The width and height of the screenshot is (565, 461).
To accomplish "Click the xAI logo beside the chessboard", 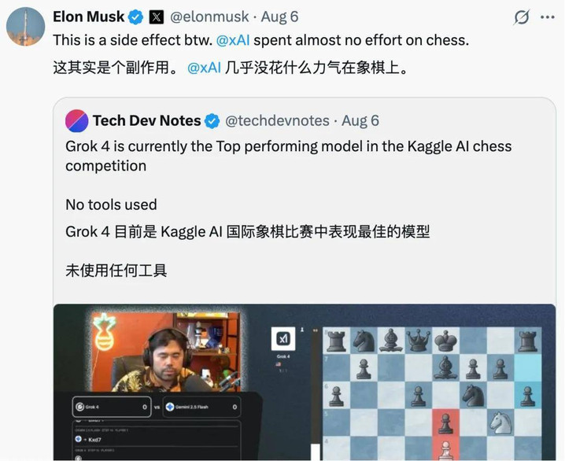I will [283, 338].
